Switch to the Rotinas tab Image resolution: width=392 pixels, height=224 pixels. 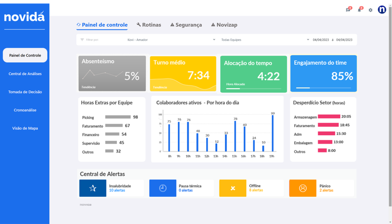pos(149,25)
